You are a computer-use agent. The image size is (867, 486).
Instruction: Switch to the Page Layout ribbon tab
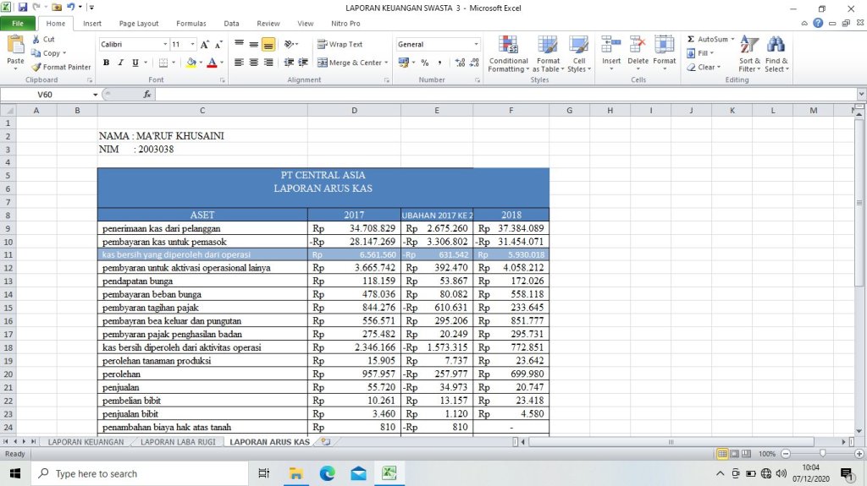pyautogui.click(x=139, y=24)
